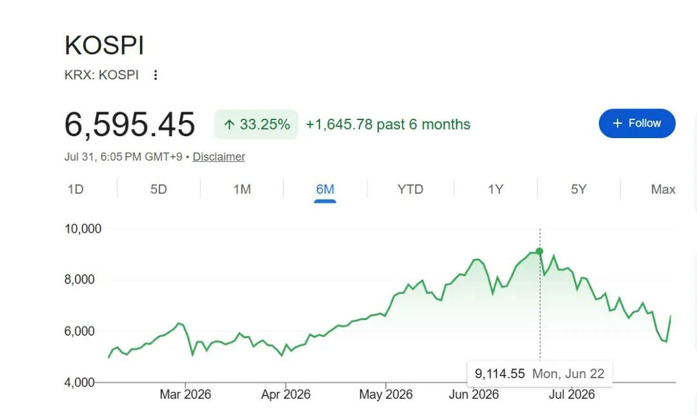Open the three-dot options menu beside KRX: KOSPI

tap(155, 75)
